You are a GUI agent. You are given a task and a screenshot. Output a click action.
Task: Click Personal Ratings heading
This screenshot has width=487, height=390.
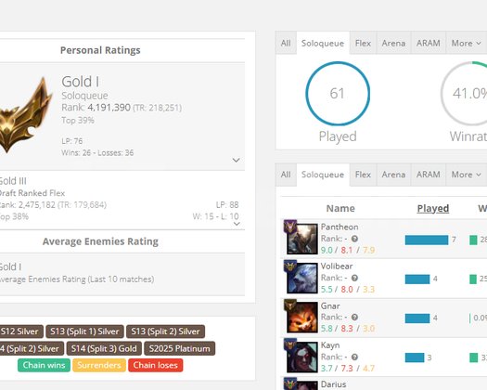click(100, 50)
